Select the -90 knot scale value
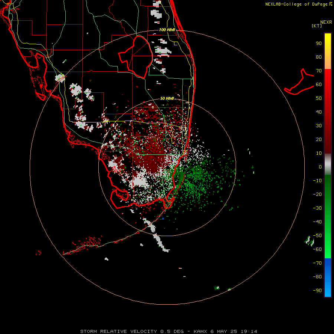Screen dimensions: 334x334 (317, 290)
